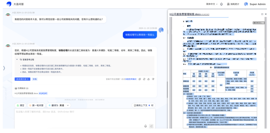Copy the answer with copy icon
The width and height of the screenshot is (270, 133).
coord(140,79)
